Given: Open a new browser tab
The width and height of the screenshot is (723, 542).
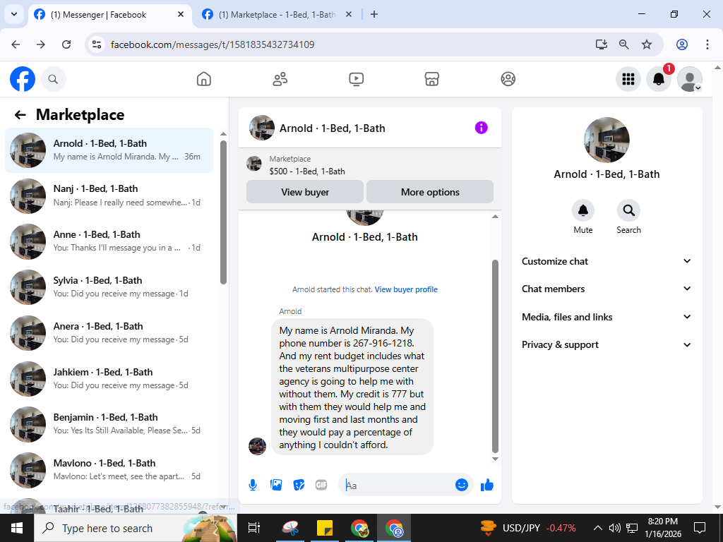Looking at the screenshot, I should (x=374, y=14).
